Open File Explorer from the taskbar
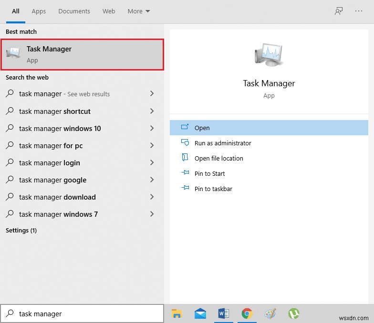374x323 pixels. 177,313
